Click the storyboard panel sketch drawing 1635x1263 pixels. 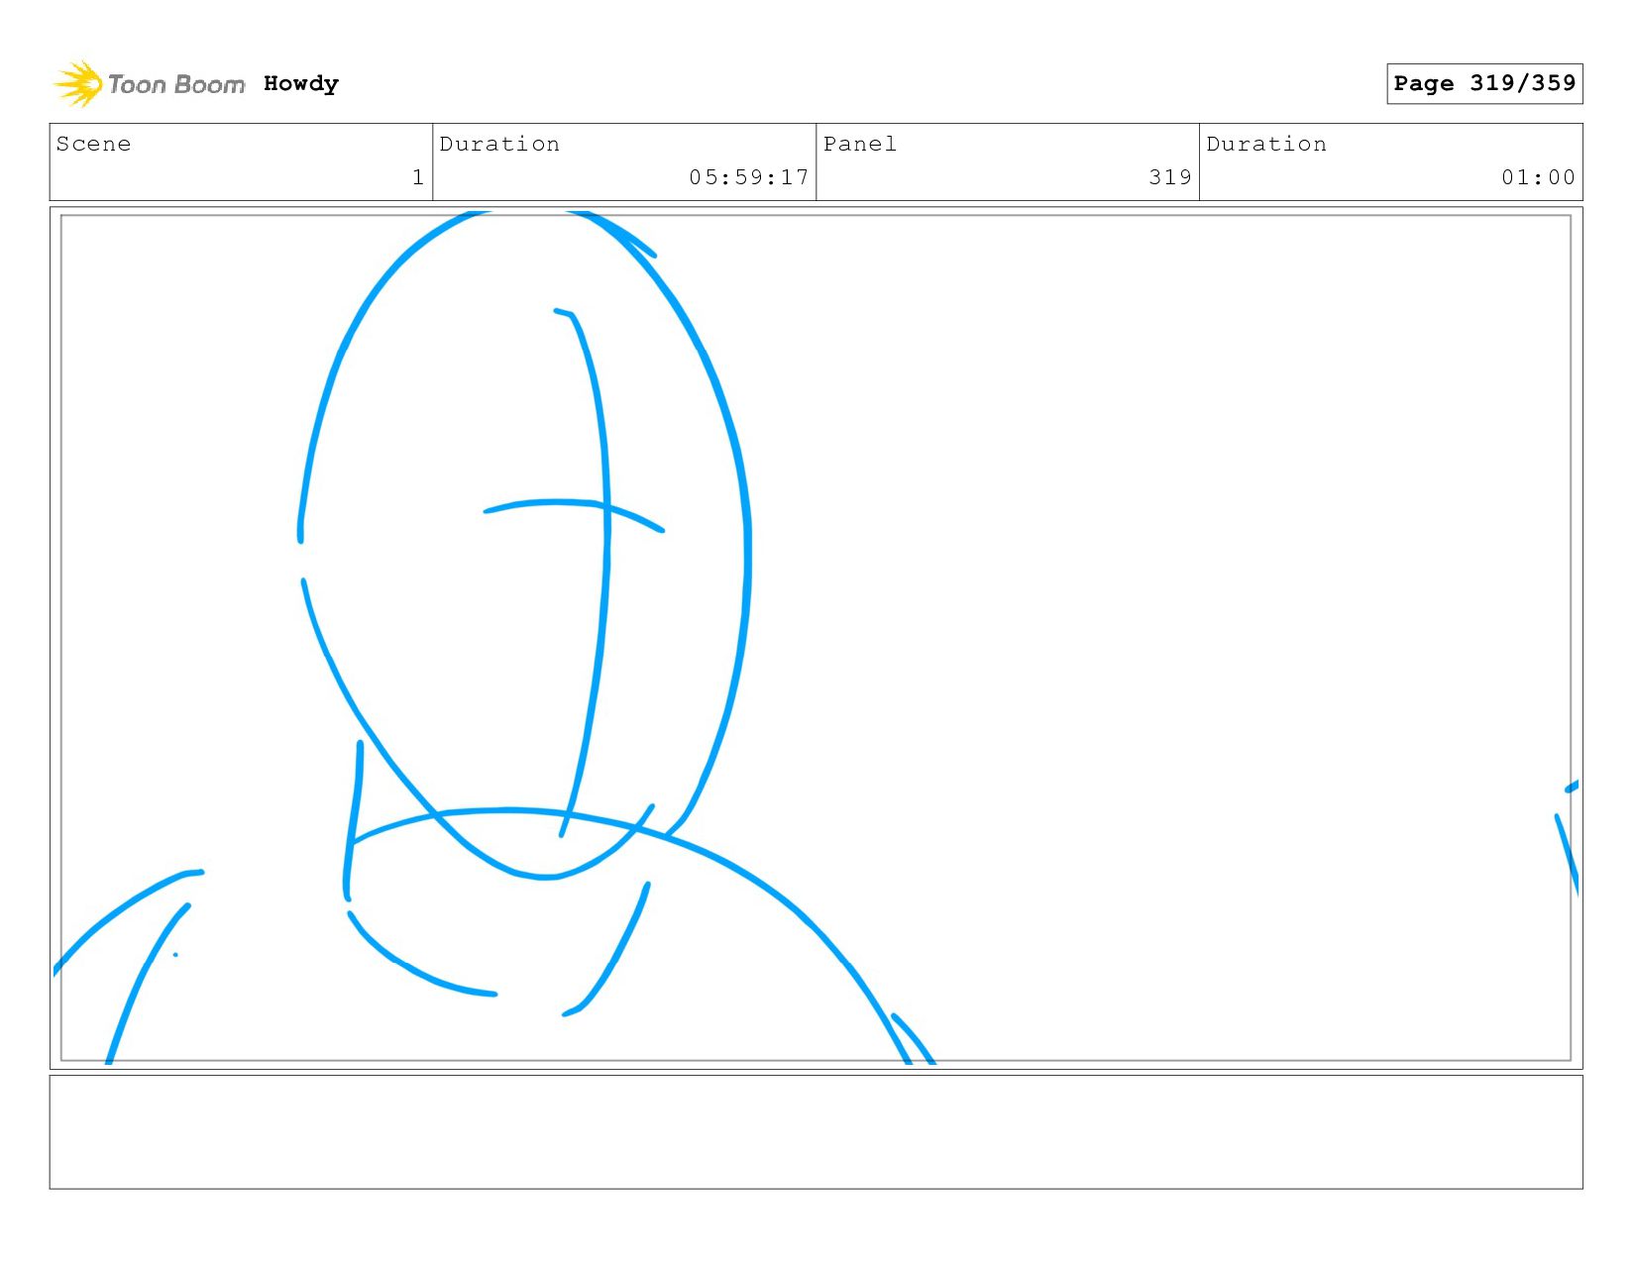tap(816, 638)
